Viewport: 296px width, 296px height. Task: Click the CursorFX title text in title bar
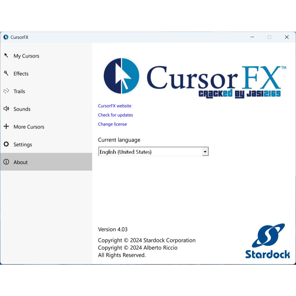tap(19, 37)
